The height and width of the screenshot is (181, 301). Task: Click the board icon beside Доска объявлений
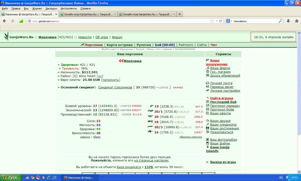click(x=207, y=75)
